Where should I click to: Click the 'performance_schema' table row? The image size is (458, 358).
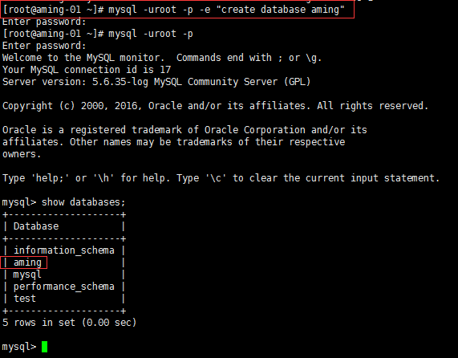(x=64, y=287)
